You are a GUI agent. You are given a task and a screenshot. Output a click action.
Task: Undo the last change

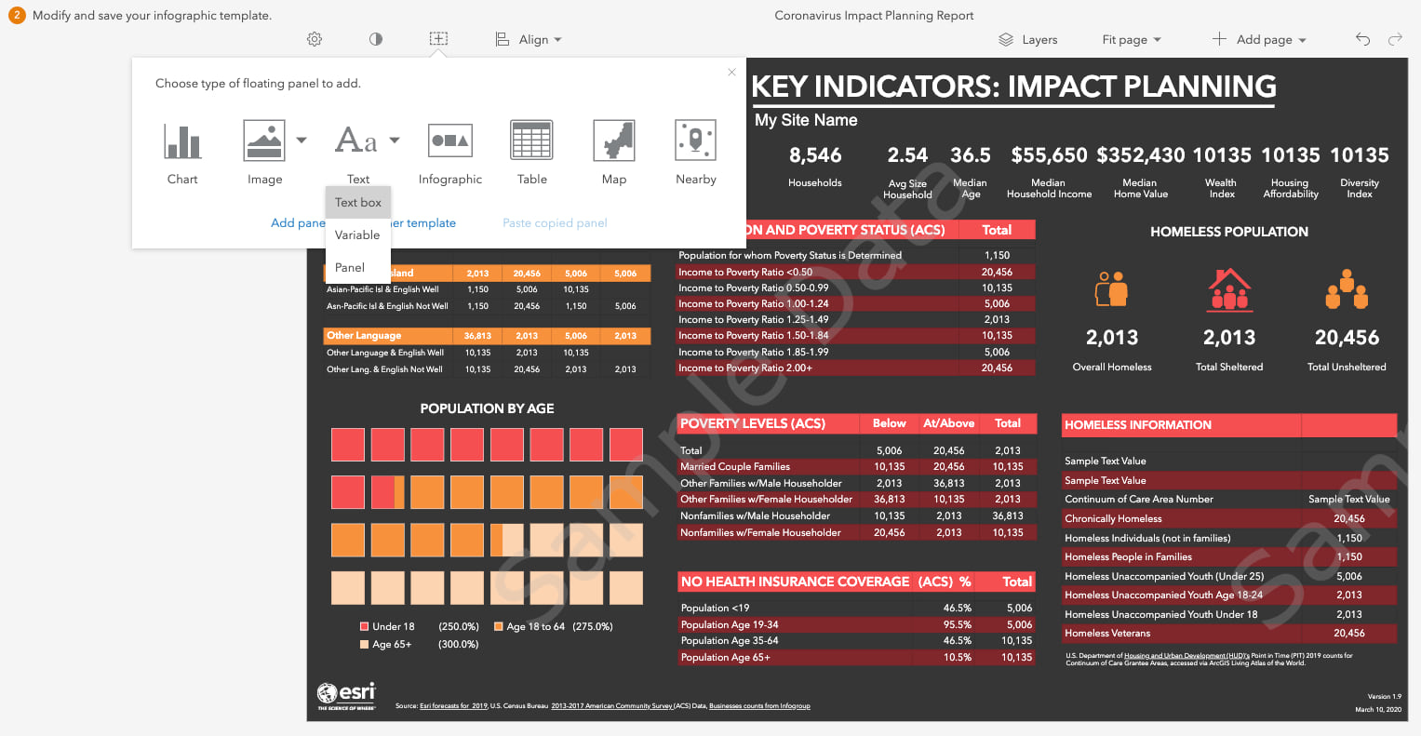pos(1363,39)
